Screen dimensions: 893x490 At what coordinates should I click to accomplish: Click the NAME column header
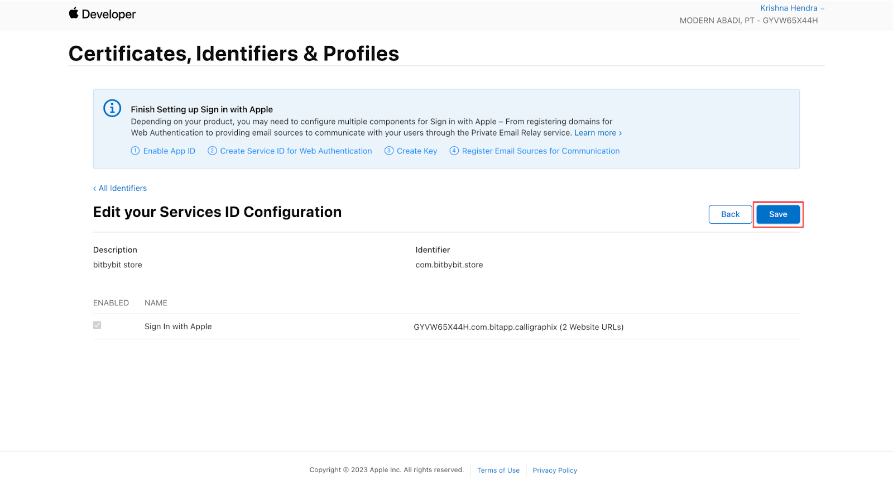[x=156, y=303]
